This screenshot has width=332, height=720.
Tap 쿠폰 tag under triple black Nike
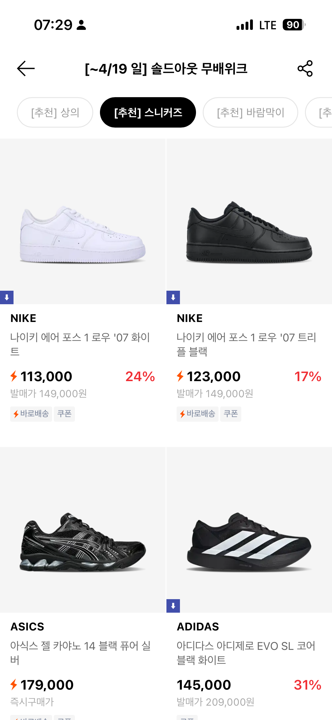[x=231, y=414]
